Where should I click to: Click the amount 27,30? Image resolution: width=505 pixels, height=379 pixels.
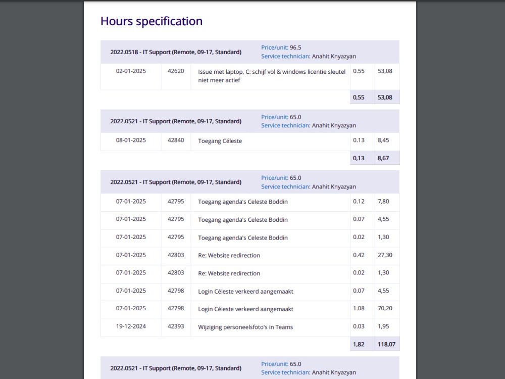tap(385, 255)
